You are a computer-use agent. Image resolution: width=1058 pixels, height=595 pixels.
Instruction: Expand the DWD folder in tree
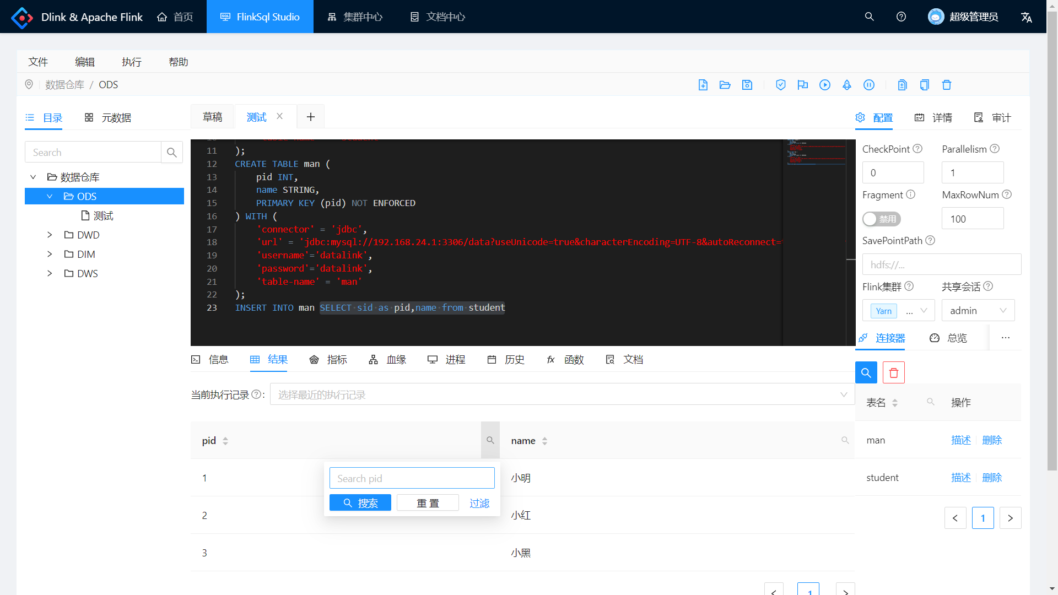click(x=50, y=235)
